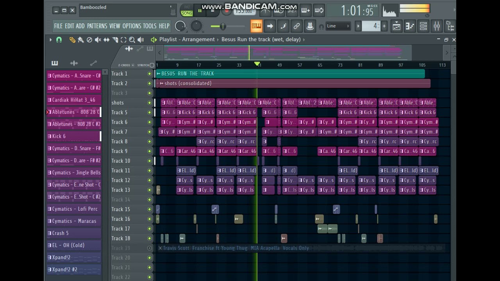
Task: Select the Playback speaker tool
Action: 141,39
